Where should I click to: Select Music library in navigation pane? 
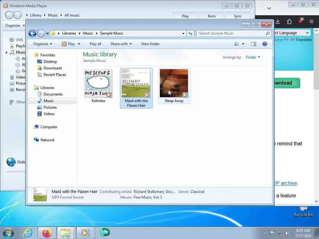[48, 101]
